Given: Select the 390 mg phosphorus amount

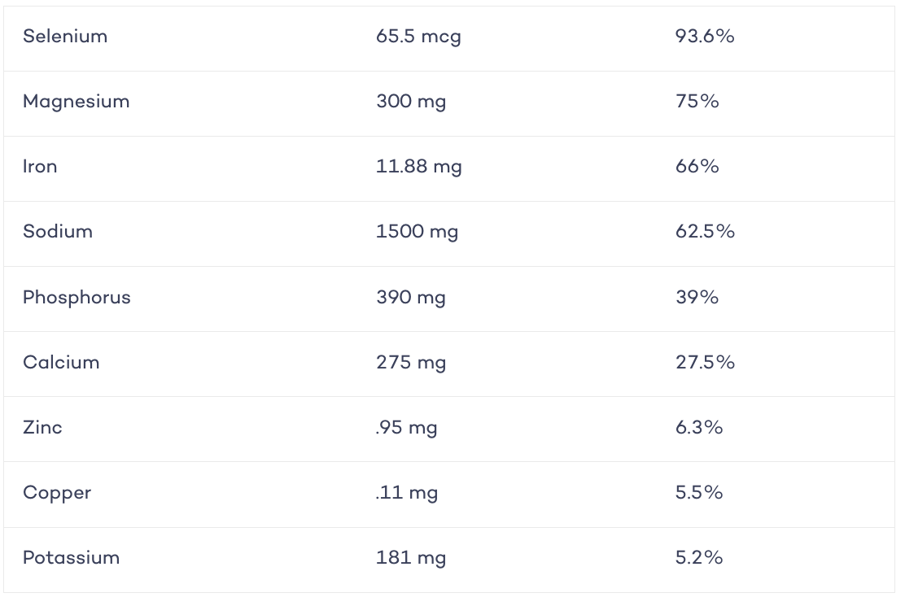Looking at the screenshot, I should [x=411, y=298].
